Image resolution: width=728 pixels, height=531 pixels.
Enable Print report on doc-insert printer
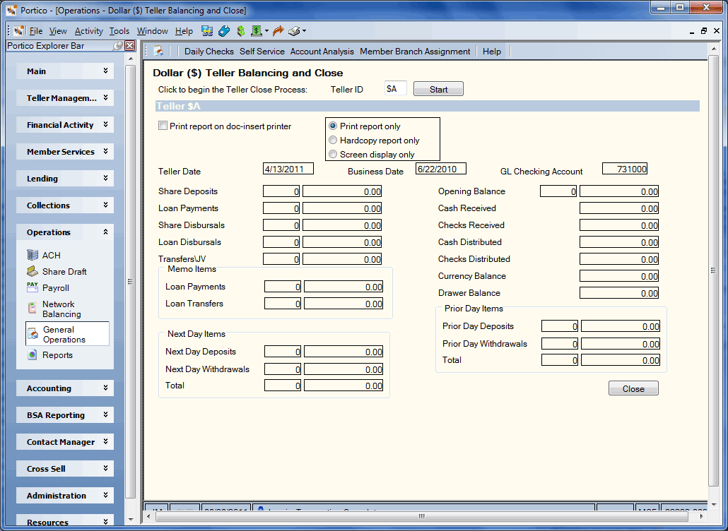(163, 126)
